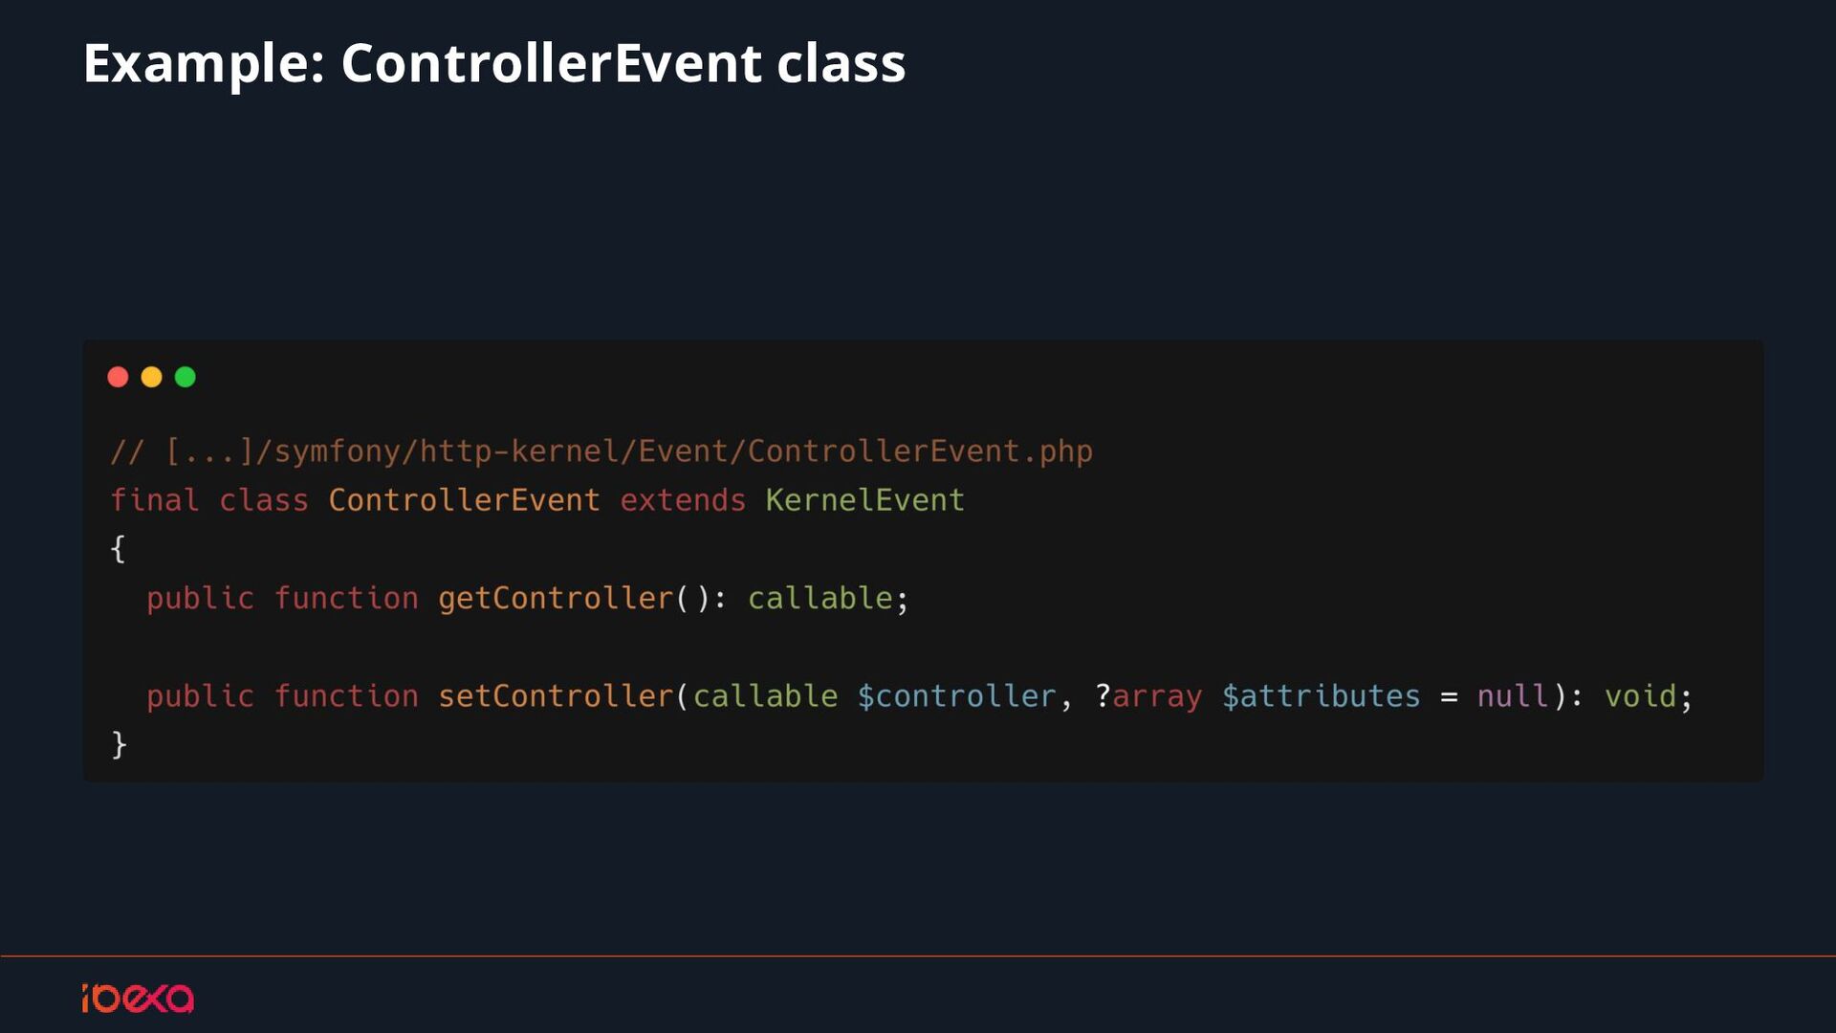Image resolution: width=1836 pixels, height=1033 pixels.
Task: Click the getController method name
Action: point(556,598)
